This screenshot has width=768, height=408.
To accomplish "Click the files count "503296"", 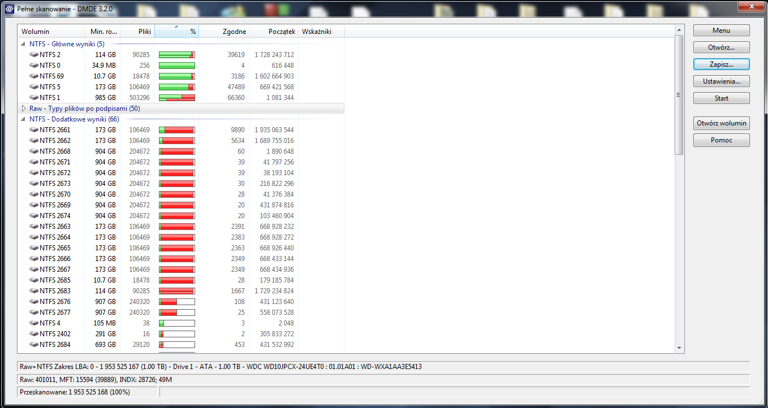I will (140, 98).
